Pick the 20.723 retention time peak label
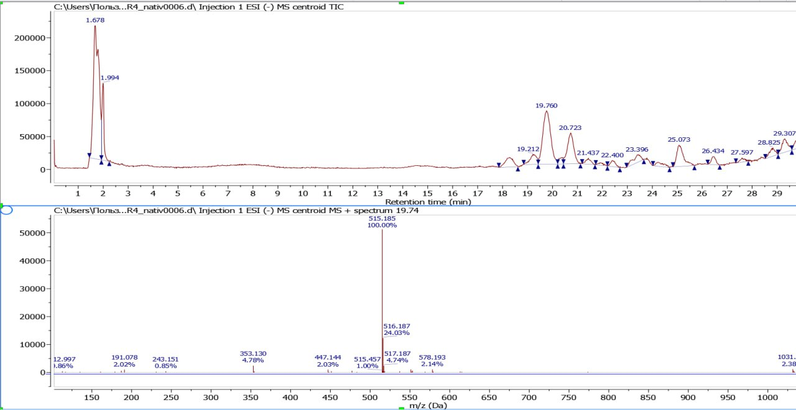This screenshot has height=410, width=796. point(570,128)
